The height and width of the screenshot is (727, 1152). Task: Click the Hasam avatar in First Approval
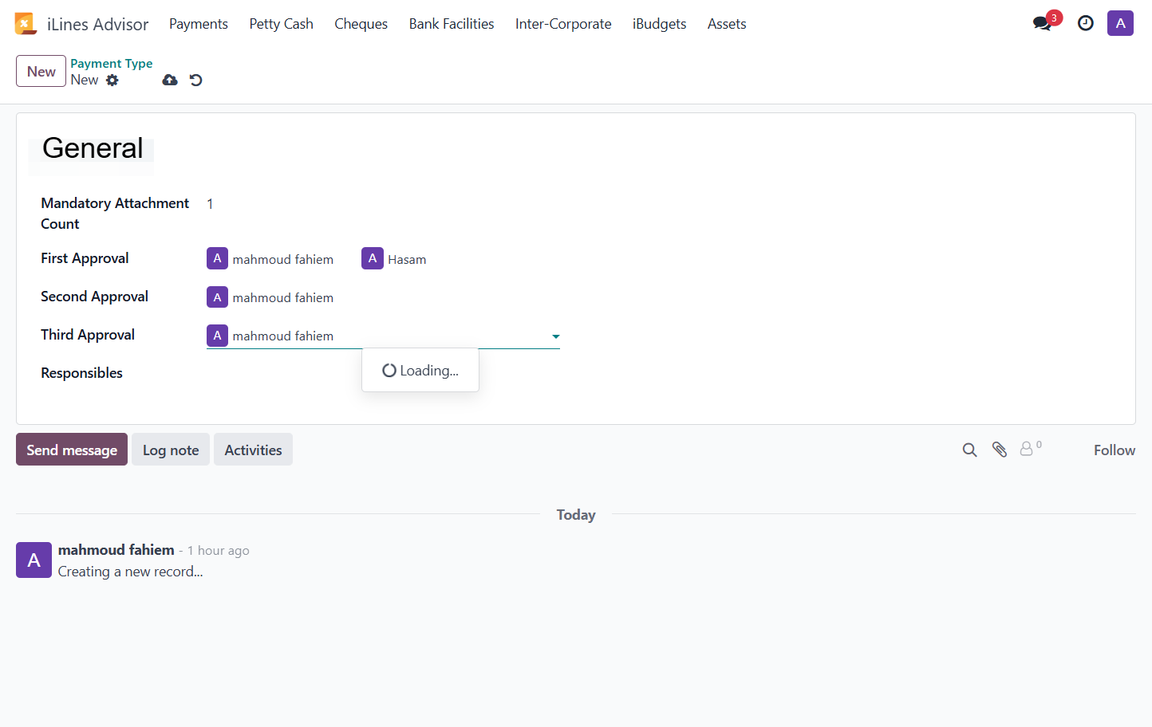[x=372, y=258]
